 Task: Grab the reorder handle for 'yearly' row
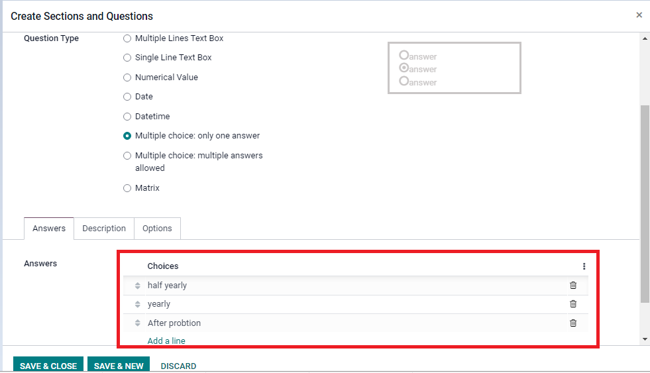click(x=138, y=304)
